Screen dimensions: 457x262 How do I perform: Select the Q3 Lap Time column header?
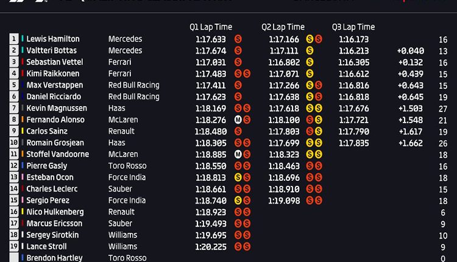coord(353,27)
